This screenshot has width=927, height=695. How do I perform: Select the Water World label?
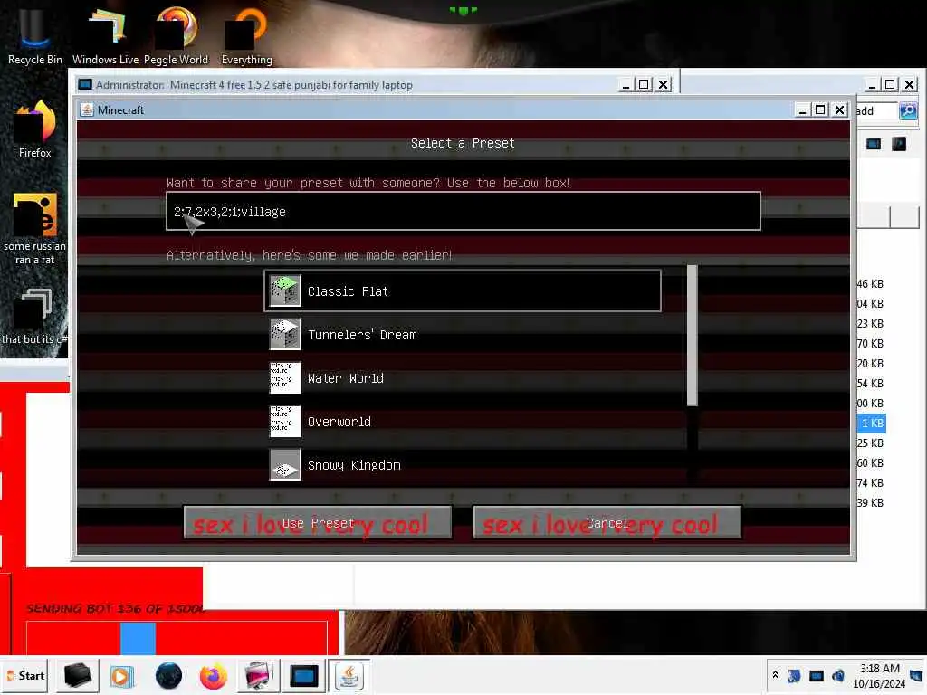click(345, 378)
